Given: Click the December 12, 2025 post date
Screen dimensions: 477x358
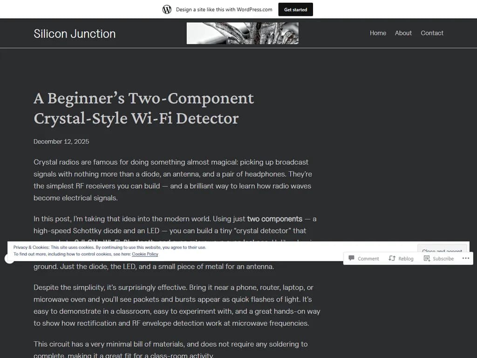Looking at the screenshot, I should [61, 141].
